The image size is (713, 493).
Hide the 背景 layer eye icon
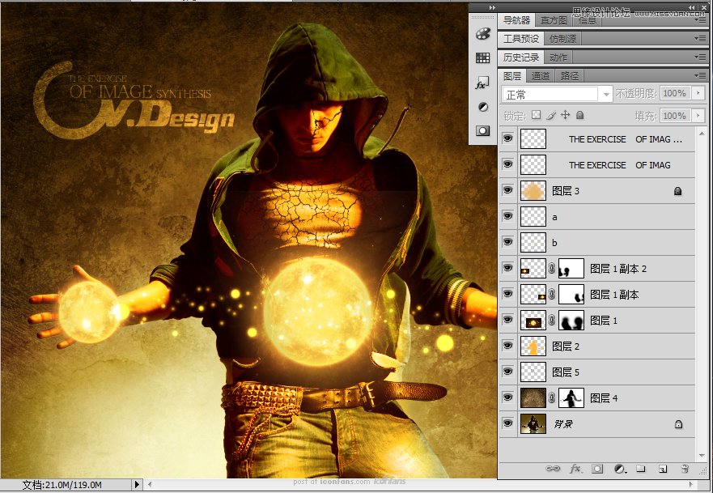507,423
